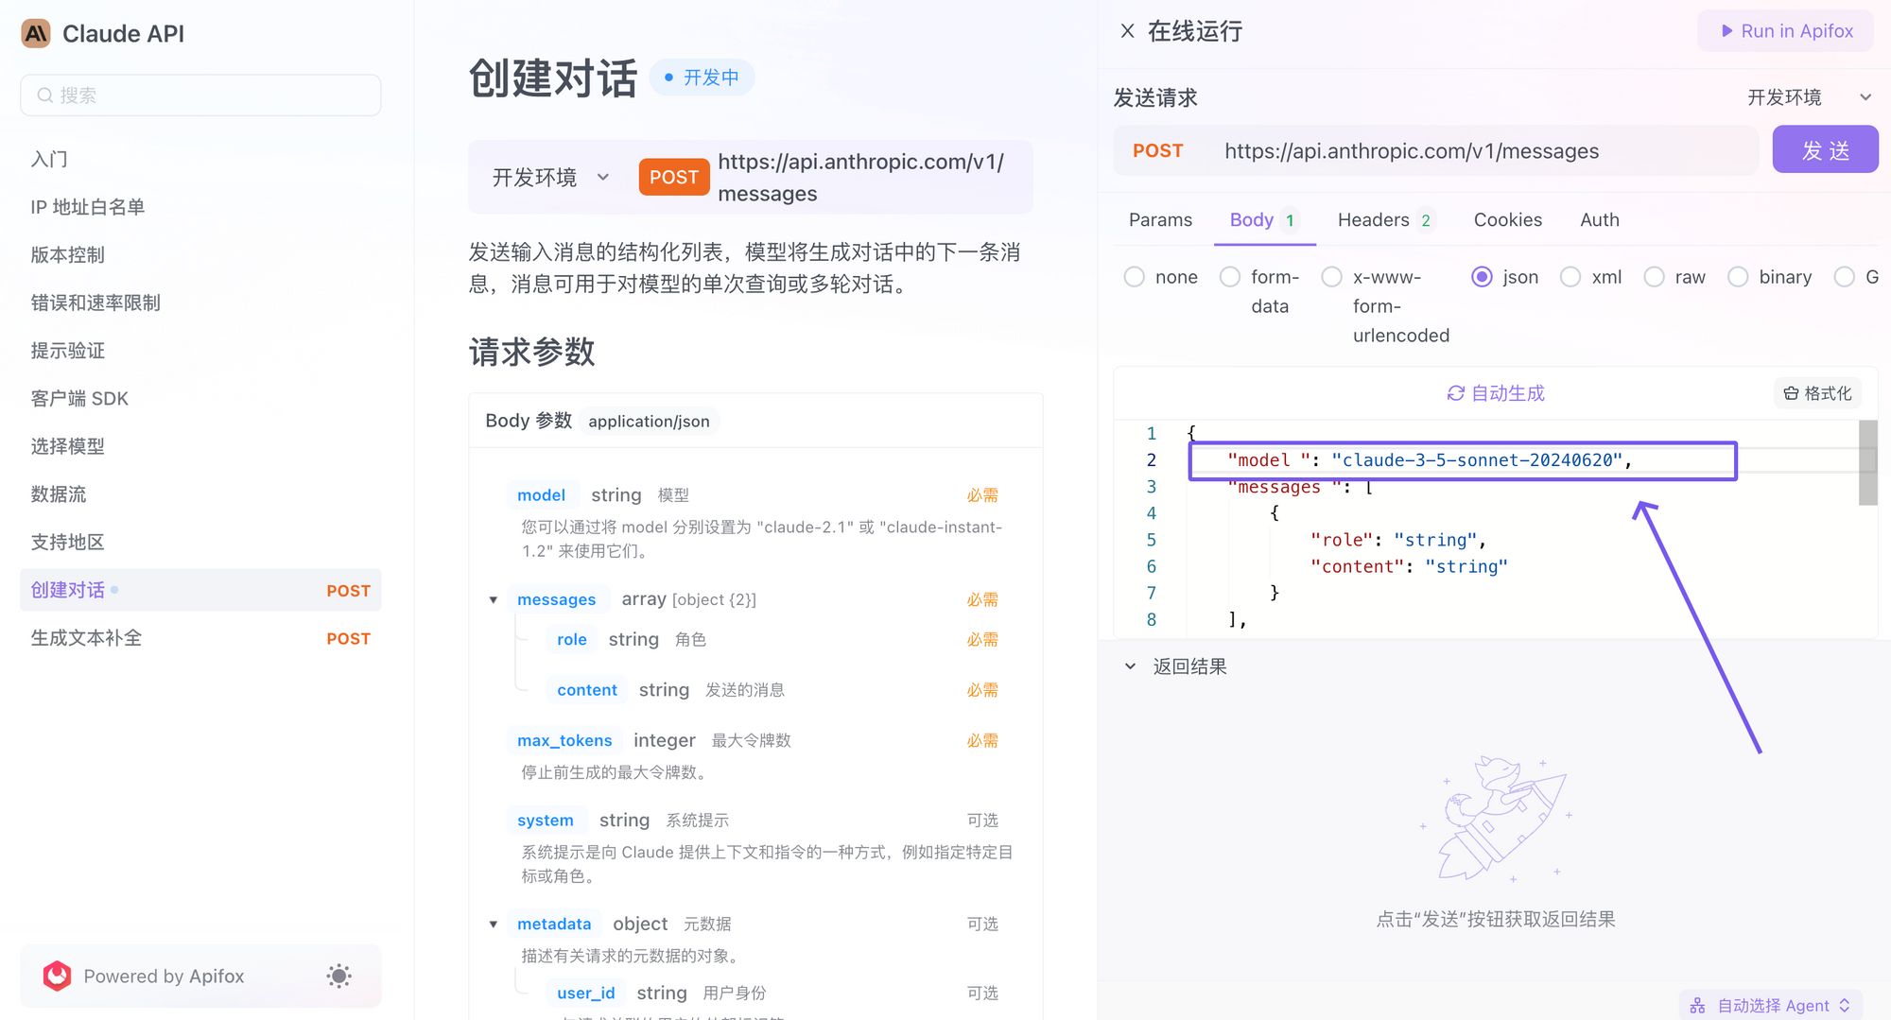The width and height of the screenshot is (1891, 1020).
Task: Open the 客户端 SDK sidebar item
Action: (200, 399)
